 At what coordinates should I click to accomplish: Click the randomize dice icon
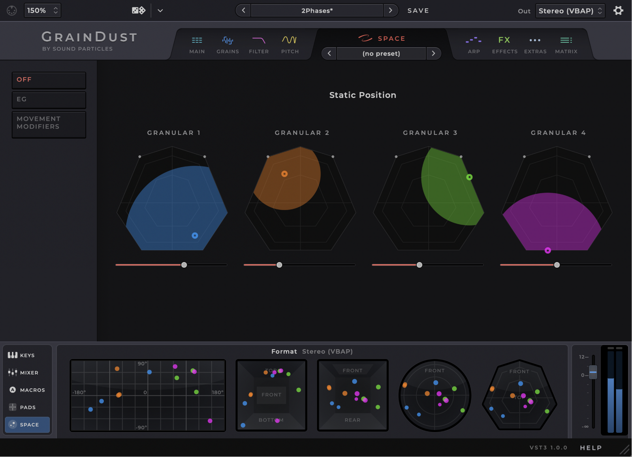click(x=138, y=10)
